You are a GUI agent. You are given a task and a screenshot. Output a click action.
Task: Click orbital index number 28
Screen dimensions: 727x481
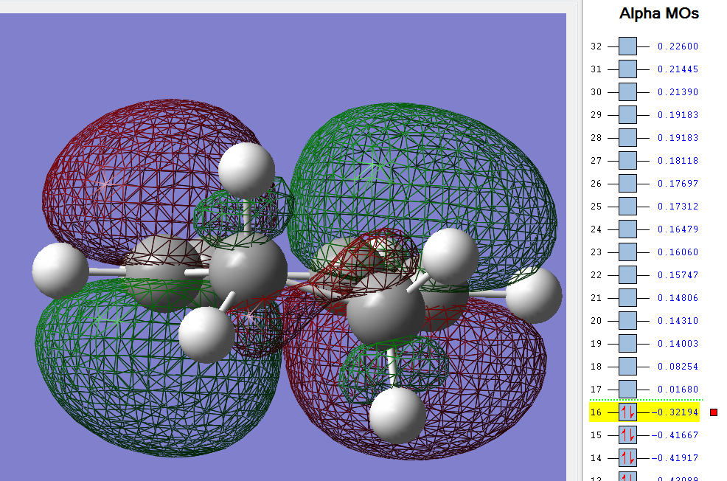[x=596, y=138]
